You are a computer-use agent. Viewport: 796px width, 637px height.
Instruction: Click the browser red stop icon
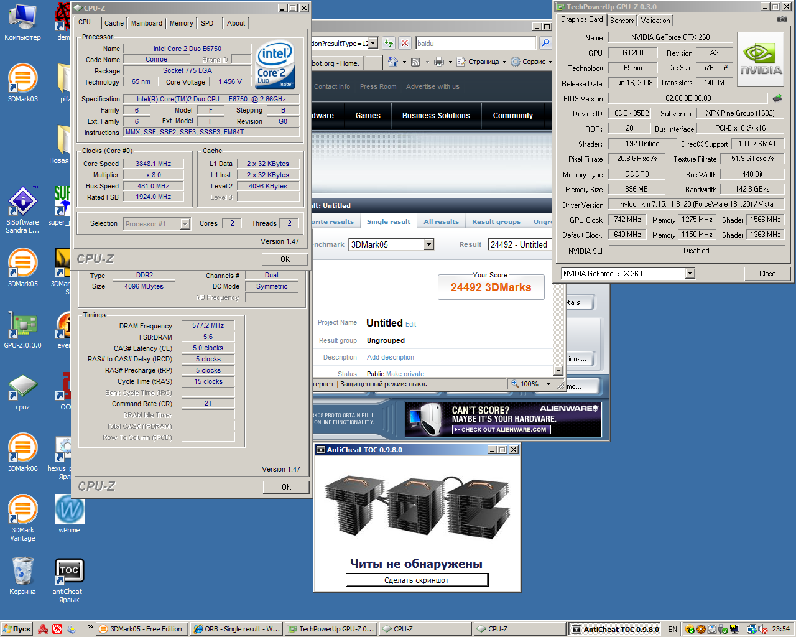point(405,43)
